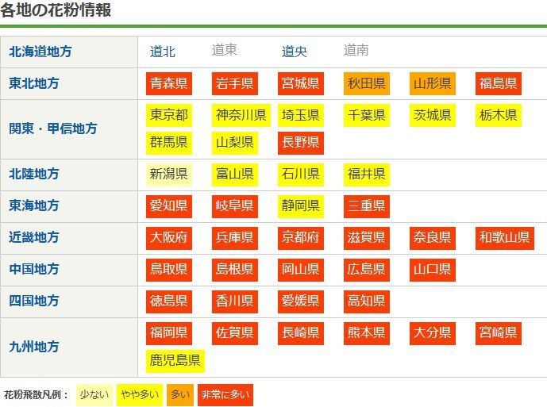
Task: Click the 新潟県 pale yellow button
Action: 169,174
